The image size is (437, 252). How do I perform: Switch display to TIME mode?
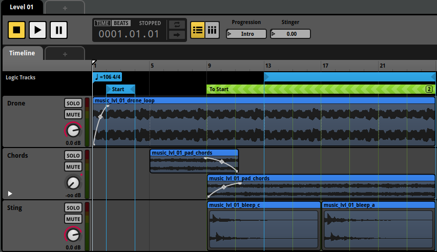(102, 23)
